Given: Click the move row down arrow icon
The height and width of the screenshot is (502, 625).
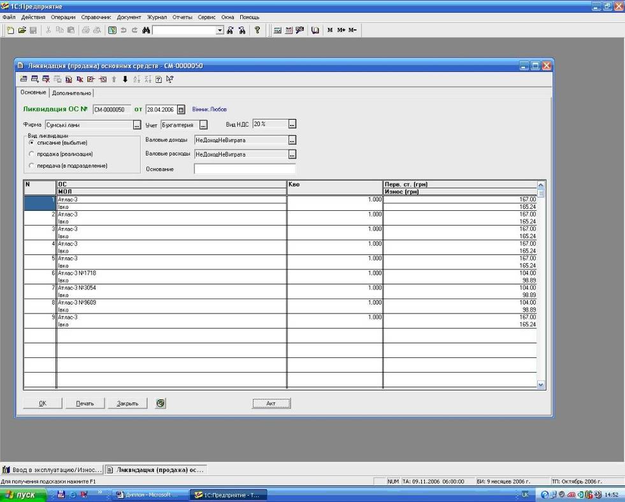Looking at the screenshot, I should 125,80.
